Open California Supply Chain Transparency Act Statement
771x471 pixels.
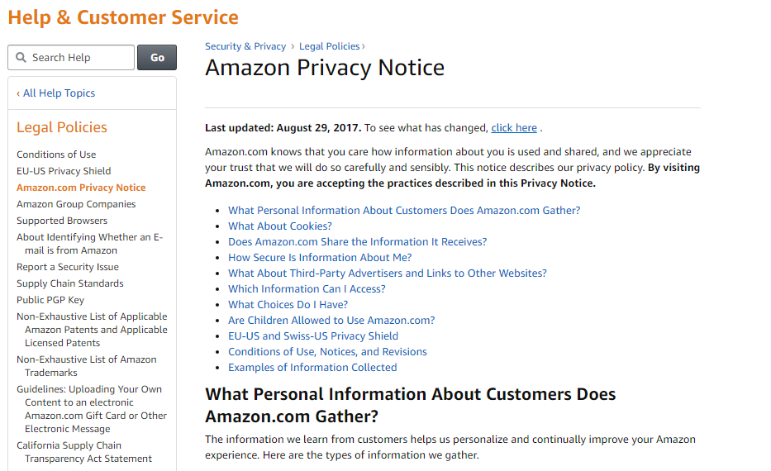click(84, 452)
